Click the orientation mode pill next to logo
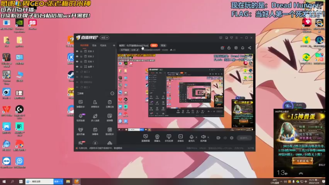Viewport: 329px width, 185px height. click(x=104, y=37)
